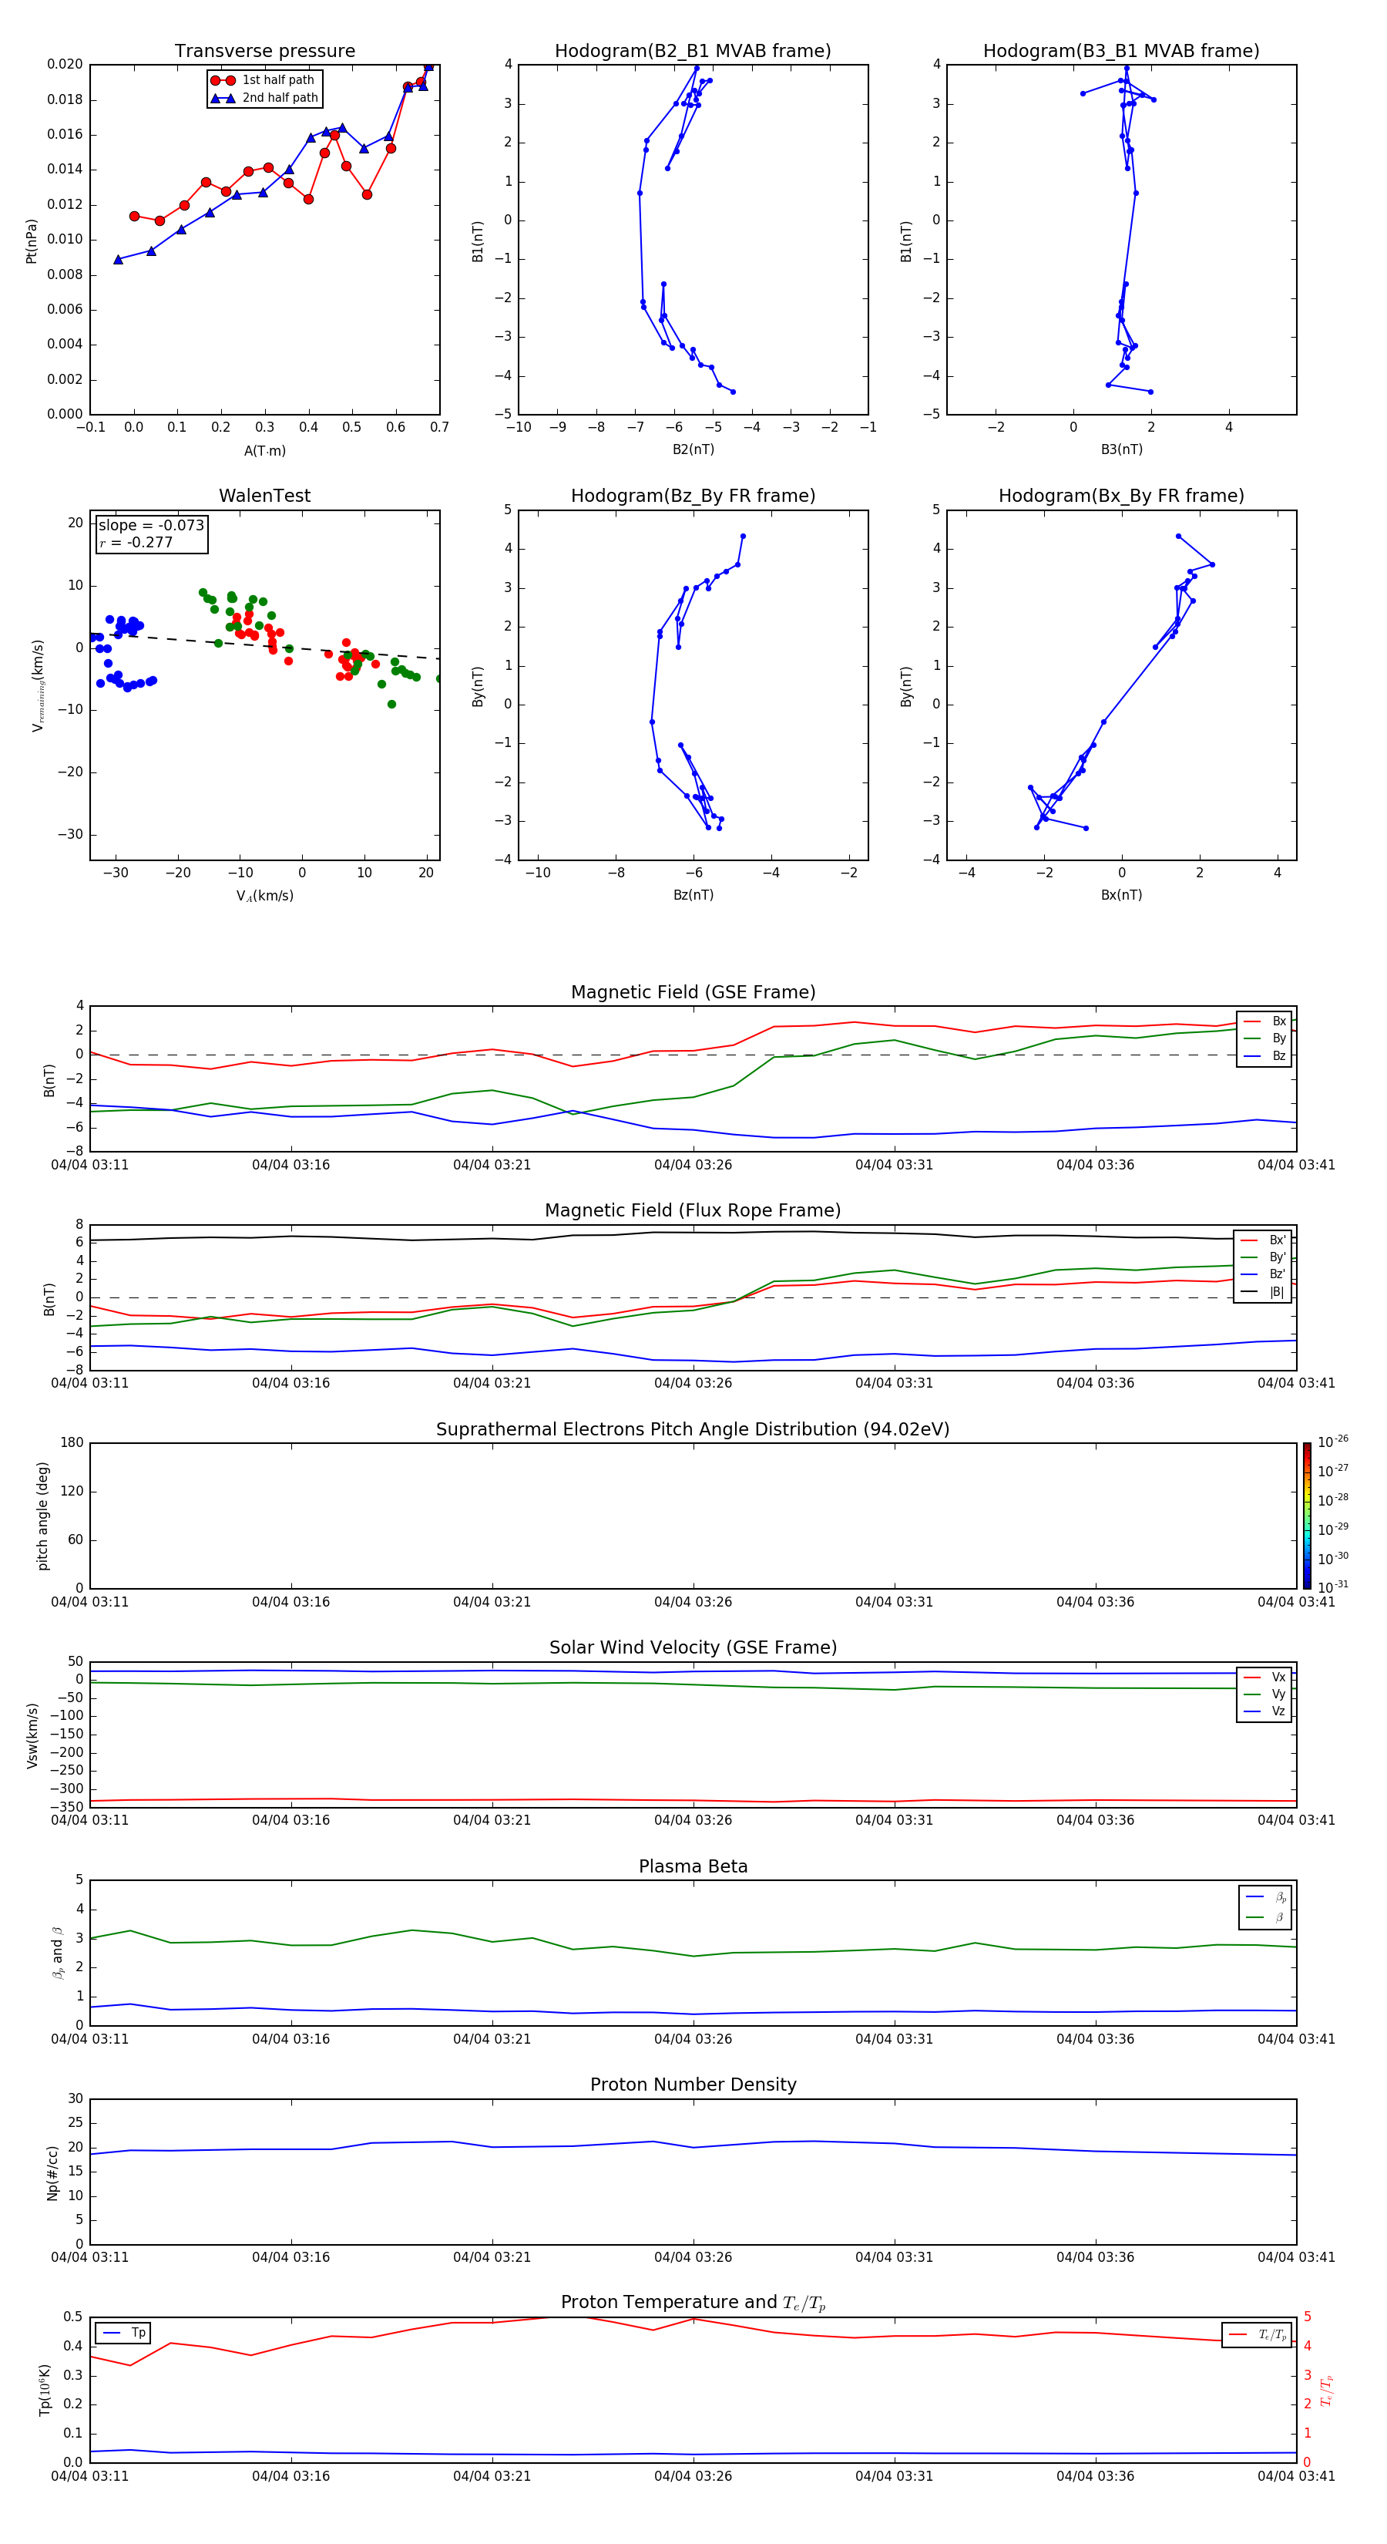Image resolution: width=1387 pixels, height=2544 pixels.
Task: Click the 'WalenTest' plot title
Action: coord(264,496)
